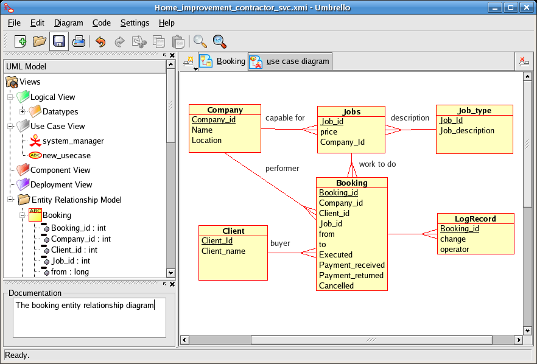Click the close tab icon at tab bar right
Viewport: 537px width, 364px height.
tap(524, 61)
